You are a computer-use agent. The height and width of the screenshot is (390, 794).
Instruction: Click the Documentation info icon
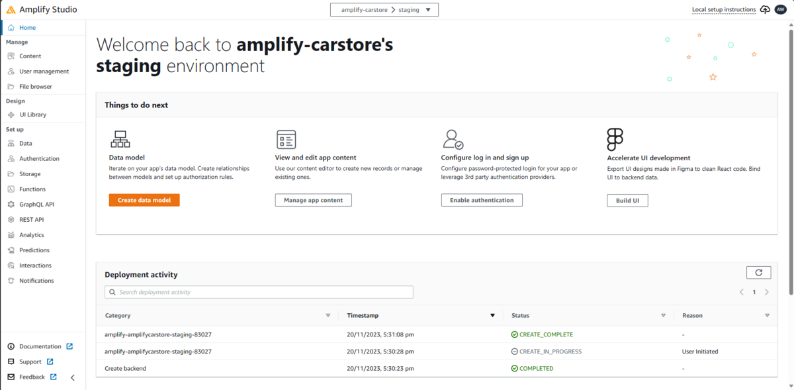(x=11, y=346)
